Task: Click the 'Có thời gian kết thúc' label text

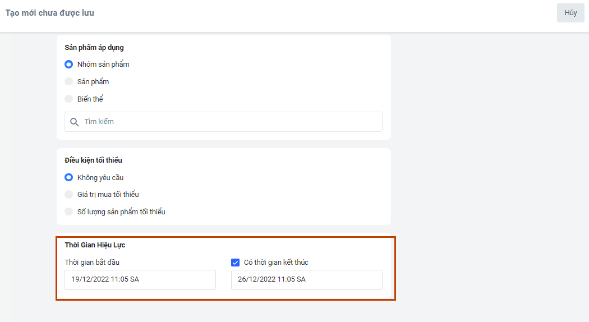Action: 276,263
